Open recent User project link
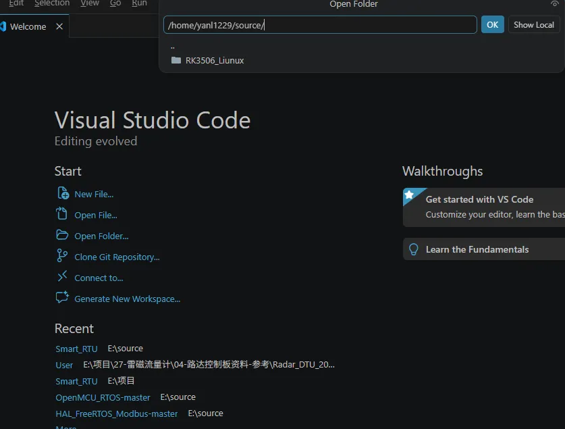565x429 pixels. (64, 365)
